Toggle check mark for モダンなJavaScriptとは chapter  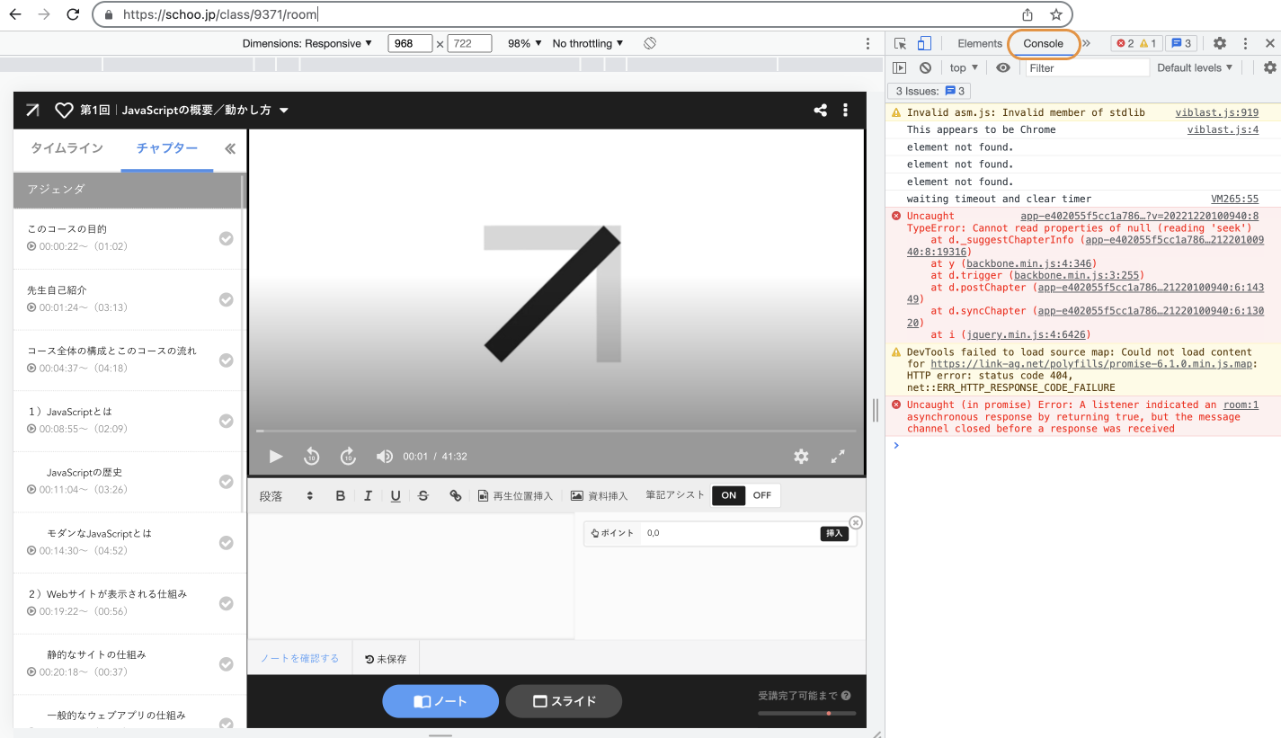click(227, 543)
